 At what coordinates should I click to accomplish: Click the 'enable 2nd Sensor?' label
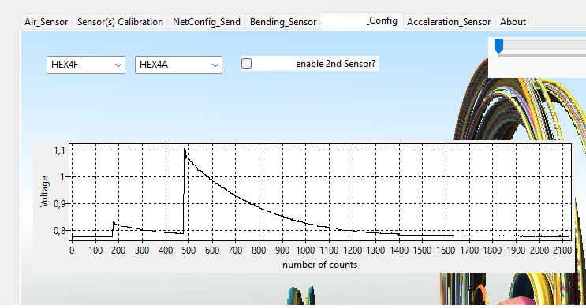[335, 64]
